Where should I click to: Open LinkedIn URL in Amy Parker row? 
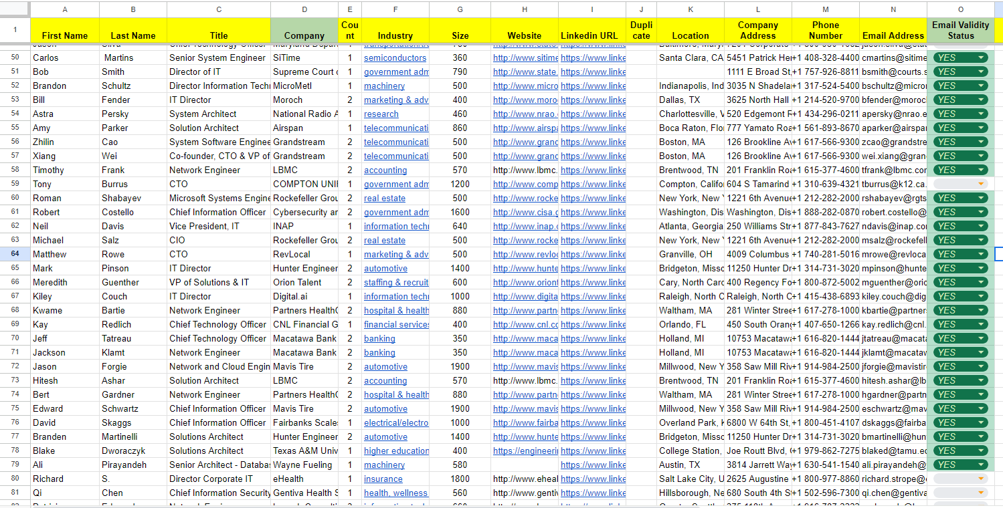594,128
